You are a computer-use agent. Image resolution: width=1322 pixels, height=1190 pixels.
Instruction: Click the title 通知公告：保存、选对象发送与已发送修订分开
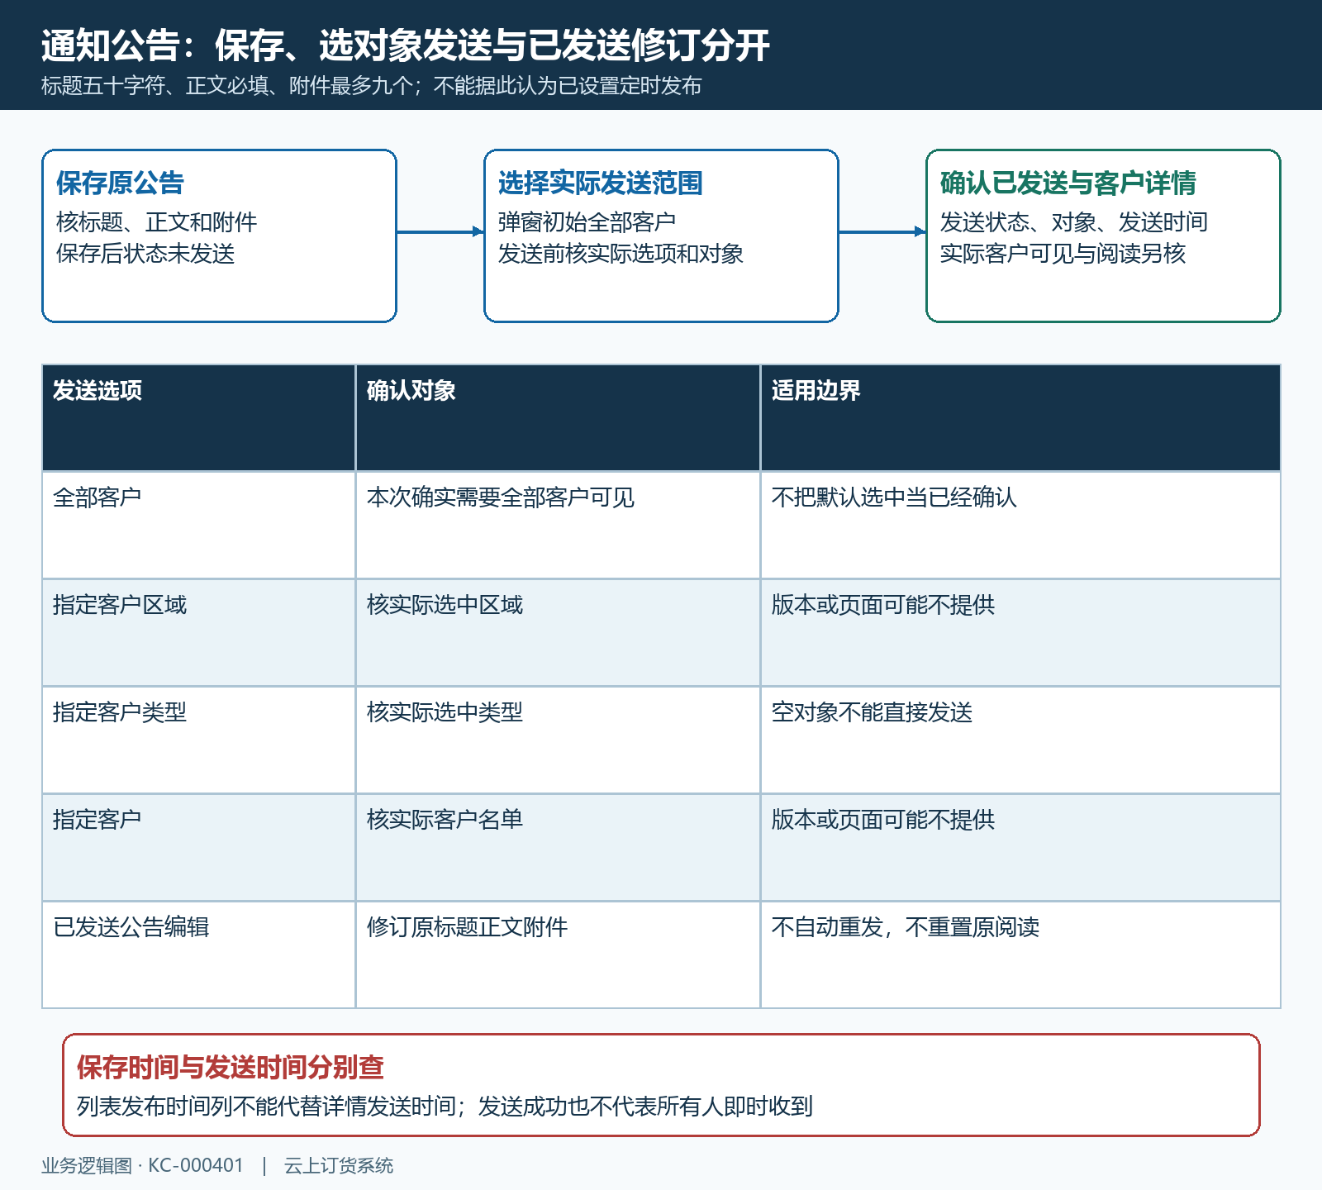click(x=406, y=45)
